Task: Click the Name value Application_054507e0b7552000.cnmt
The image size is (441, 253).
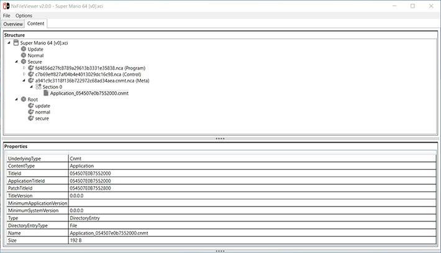Action: (x=109, y=233)
